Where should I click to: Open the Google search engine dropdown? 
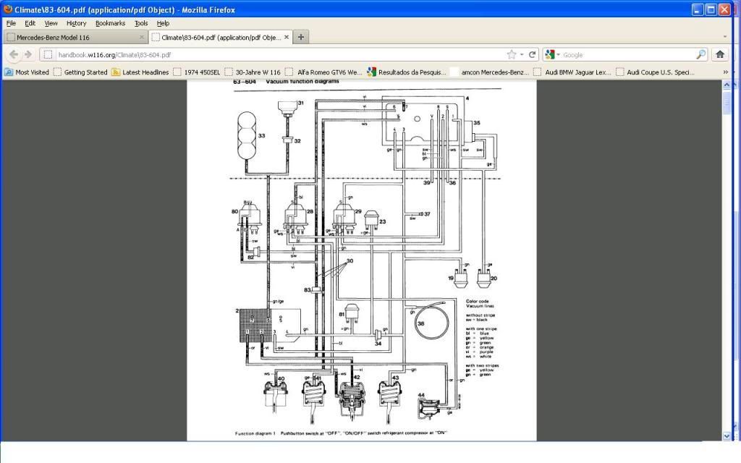pos(551,54)
